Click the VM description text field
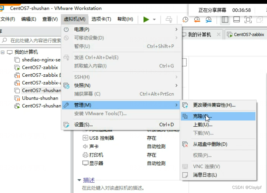Image resolution: width=267 pixels, height=193 pixels. (x=113, y=188)
